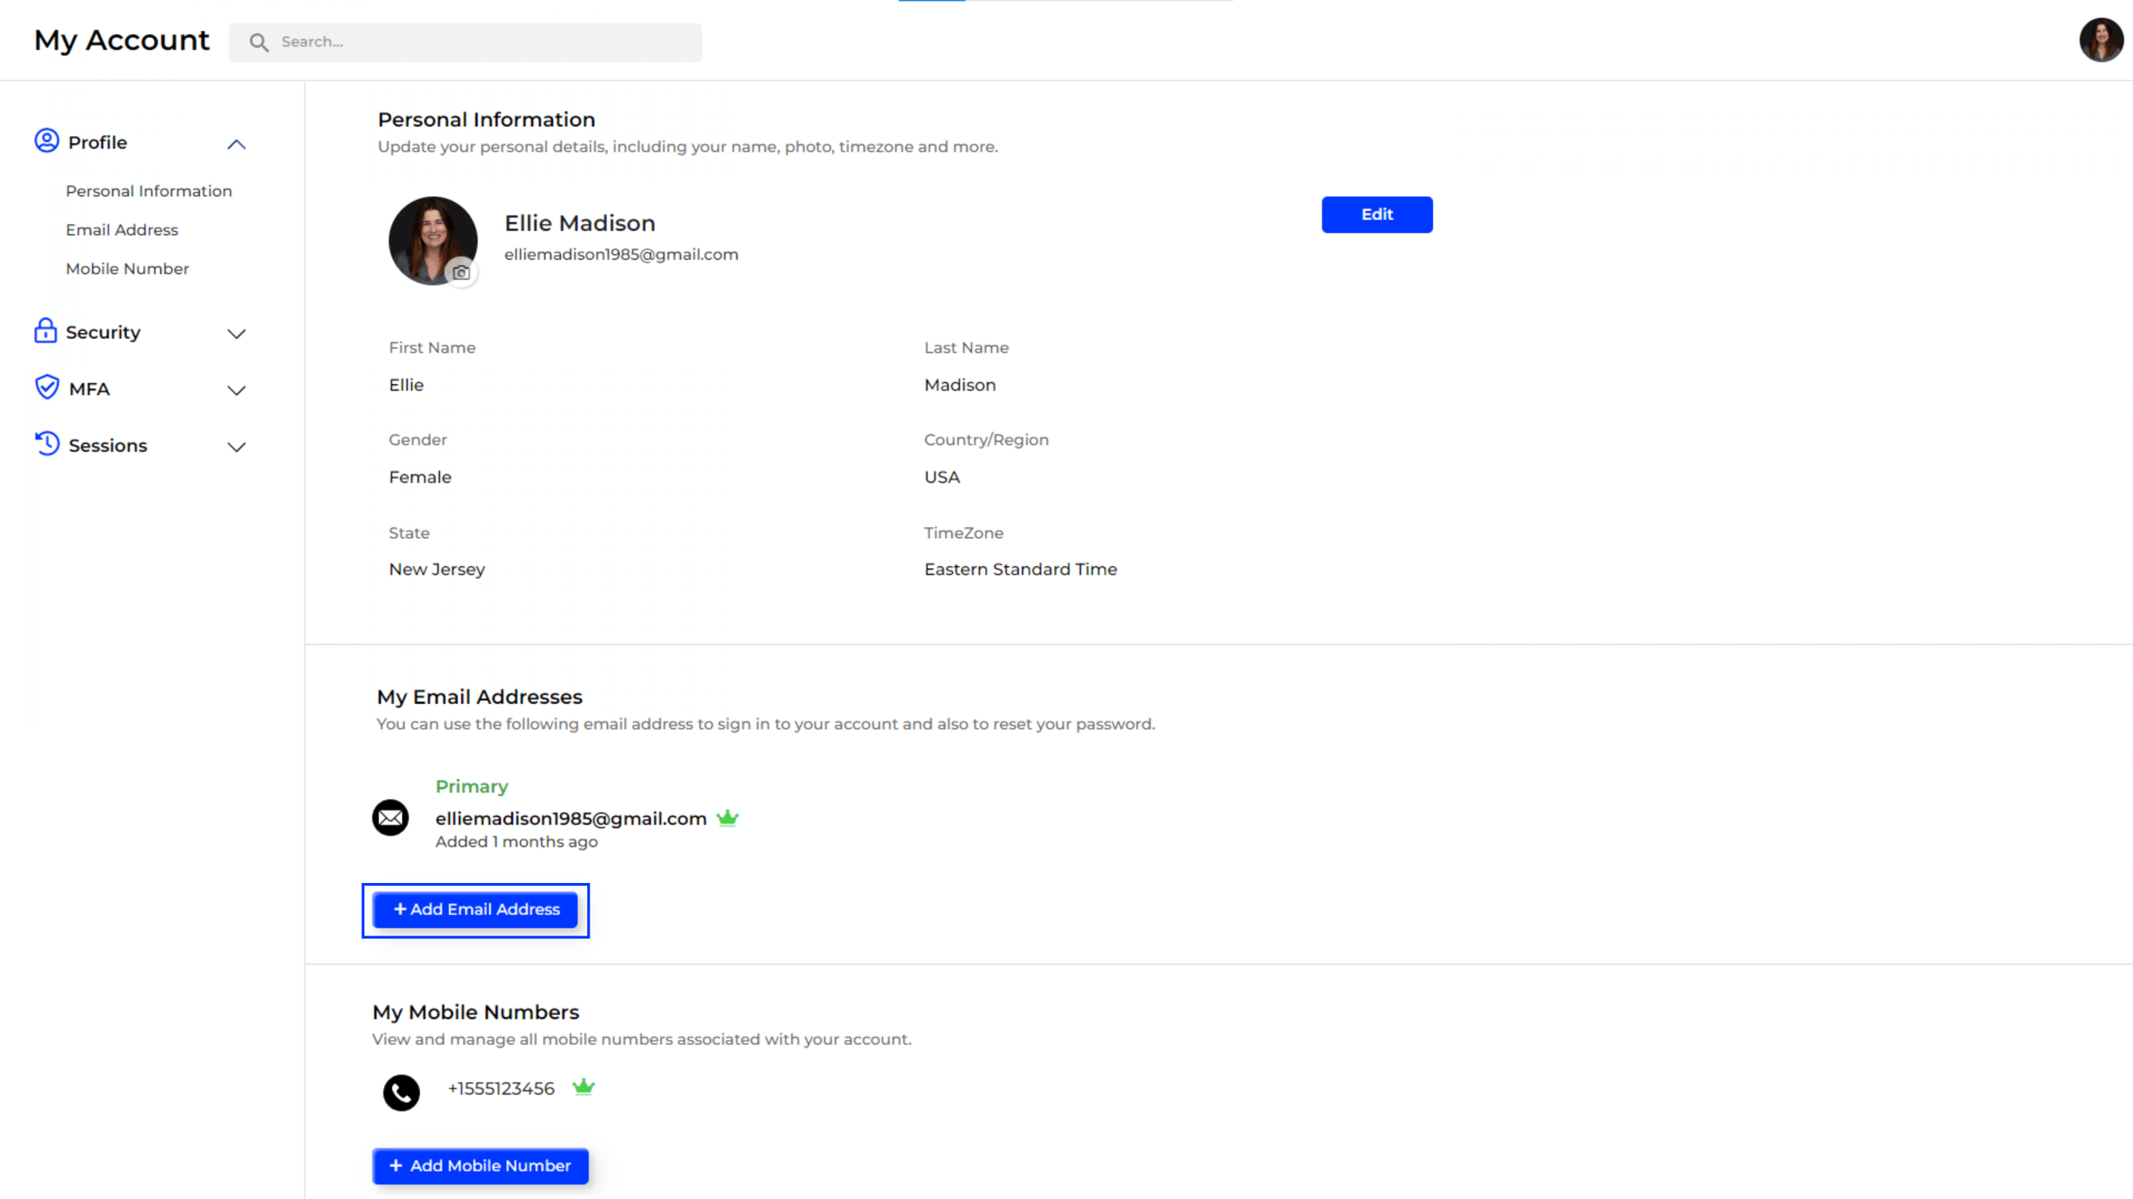This screenshot has height=1199, width=2133.
Task: Click the search magnifier icon
Action: point(259,42)
